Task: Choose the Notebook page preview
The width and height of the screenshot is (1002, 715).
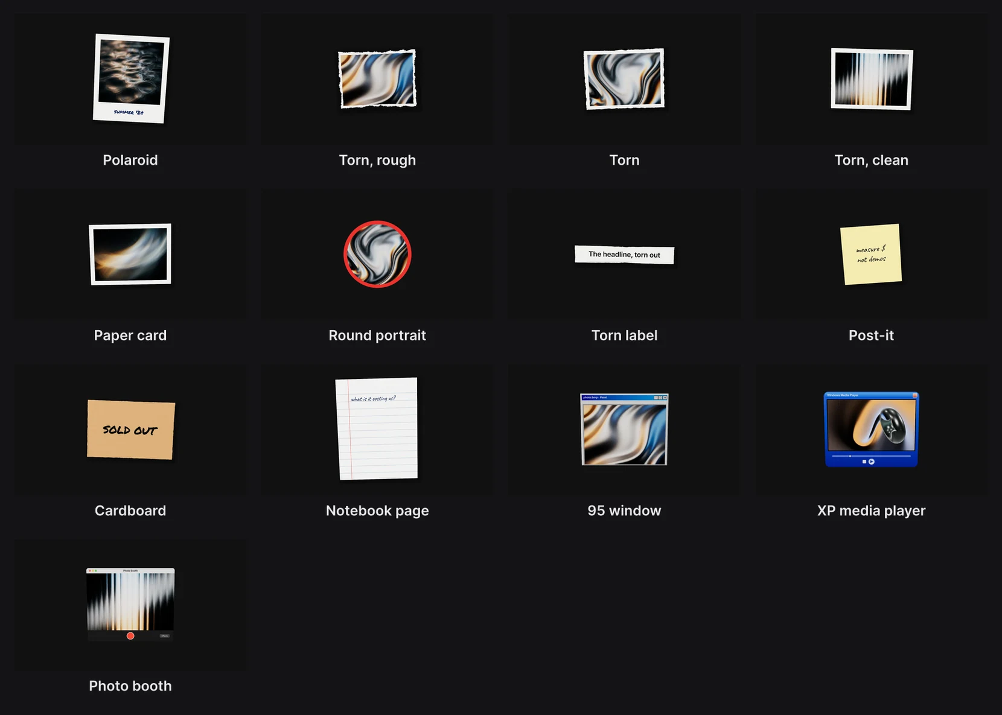Action: tap(377, 429)
